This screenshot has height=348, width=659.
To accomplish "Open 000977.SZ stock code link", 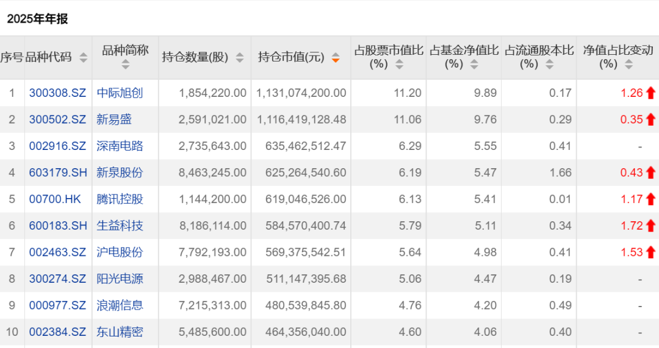I will coord(57,305).
